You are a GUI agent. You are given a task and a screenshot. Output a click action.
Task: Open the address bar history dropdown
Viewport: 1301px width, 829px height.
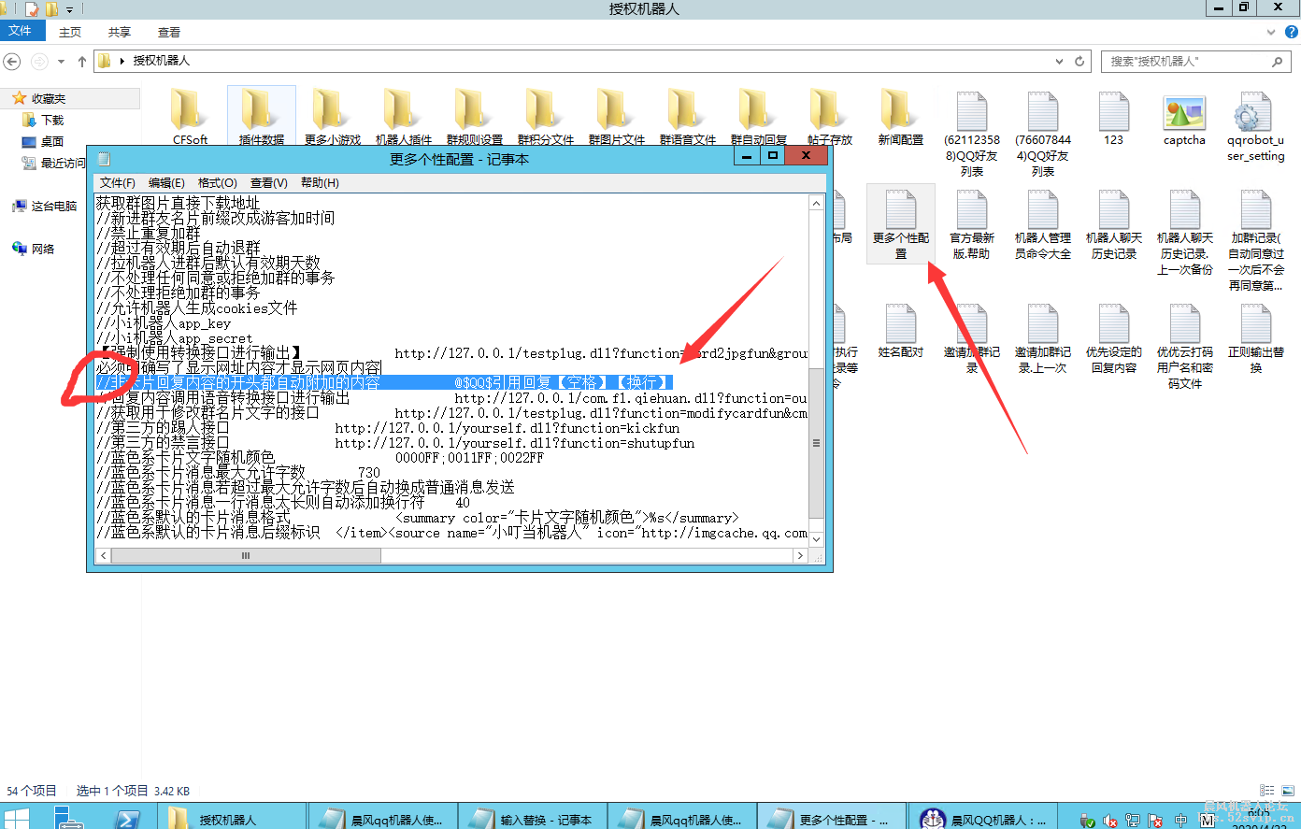point(1058,61)
